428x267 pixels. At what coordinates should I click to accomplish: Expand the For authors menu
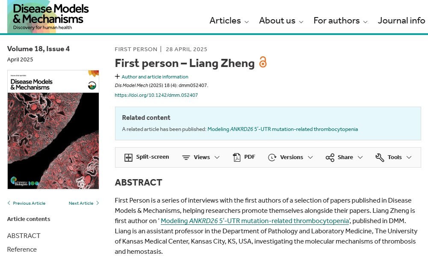pyautogui.click(x=340, y=21)
